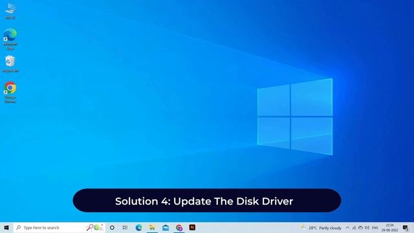The height and width of the screenshot is (233, 414).
Task: Click the search highlights tennis illustration
Action: point(95,227)
